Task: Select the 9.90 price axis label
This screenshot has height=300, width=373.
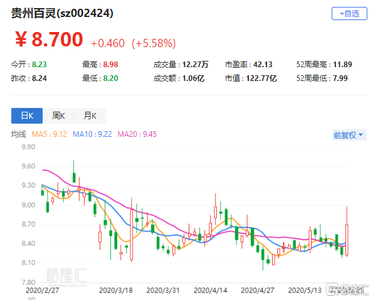Action: pos(28,147)
